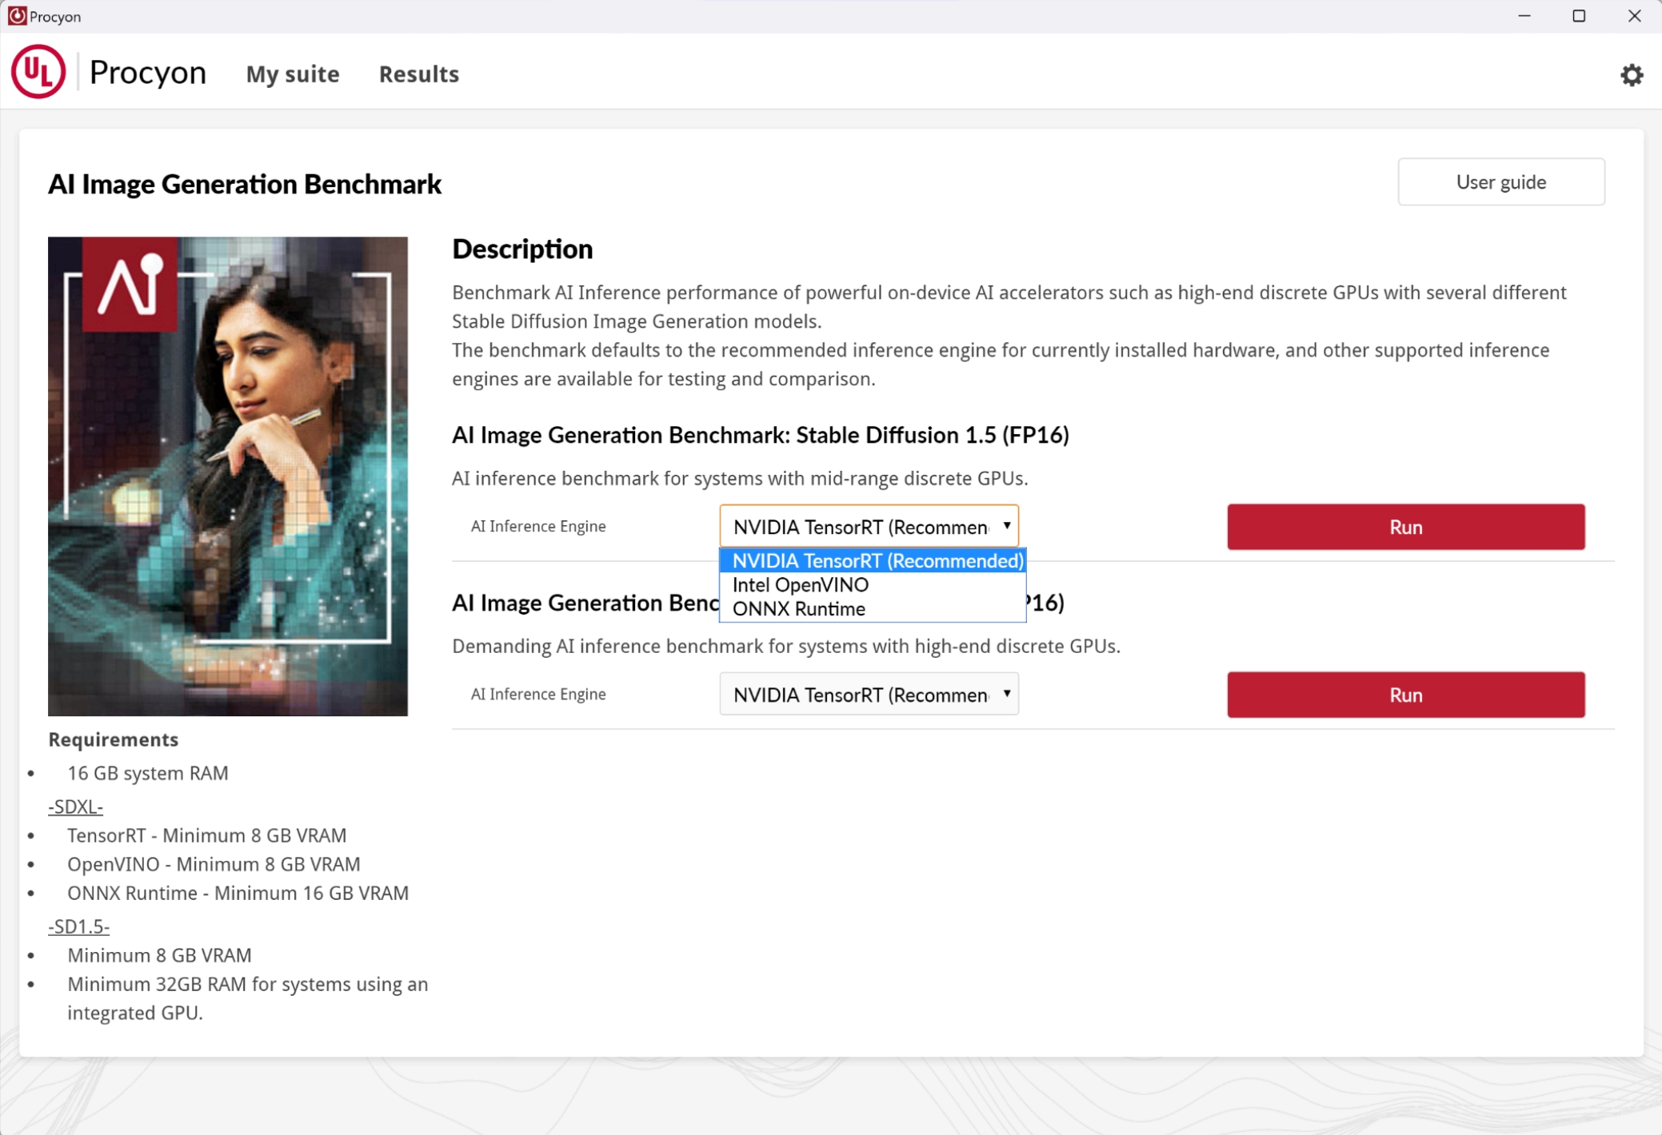Click the Procyon title bar app icon
Viewport: 1662px width, 1135px height.
point(16,16)
